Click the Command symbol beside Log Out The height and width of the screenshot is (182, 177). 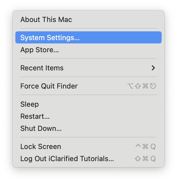tap(145, 159)
